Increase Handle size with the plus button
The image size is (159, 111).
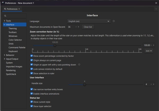153,84
